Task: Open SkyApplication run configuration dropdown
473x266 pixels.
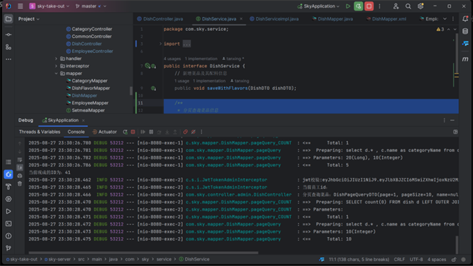Action: click(318, 6)
